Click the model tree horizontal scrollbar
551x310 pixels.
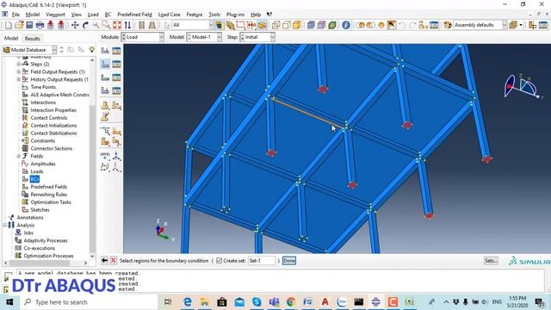click(45, 263)
